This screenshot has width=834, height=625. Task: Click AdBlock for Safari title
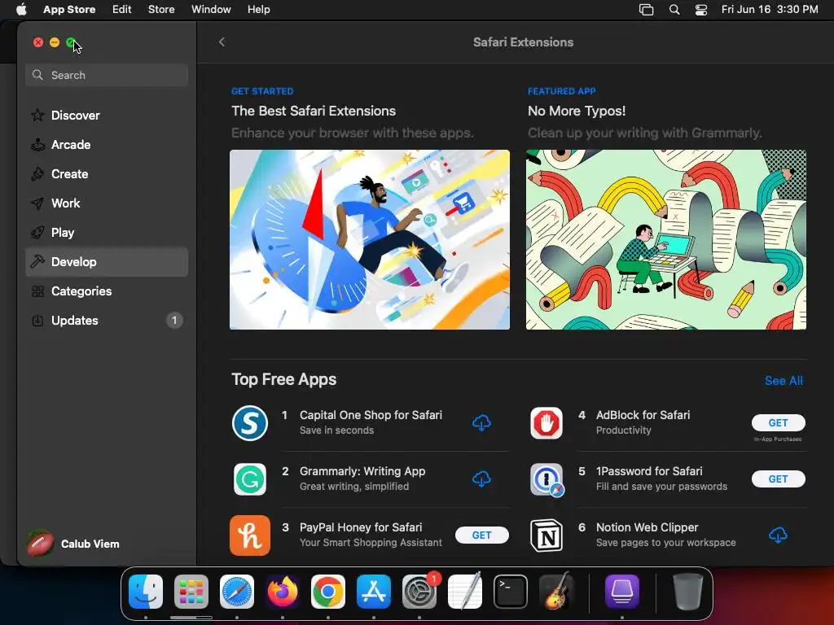point(643,415)
